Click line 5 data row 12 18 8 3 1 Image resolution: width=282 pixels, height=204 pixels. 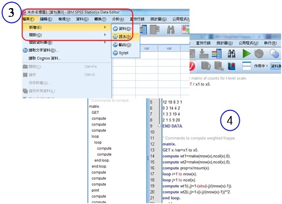point(172,102)
